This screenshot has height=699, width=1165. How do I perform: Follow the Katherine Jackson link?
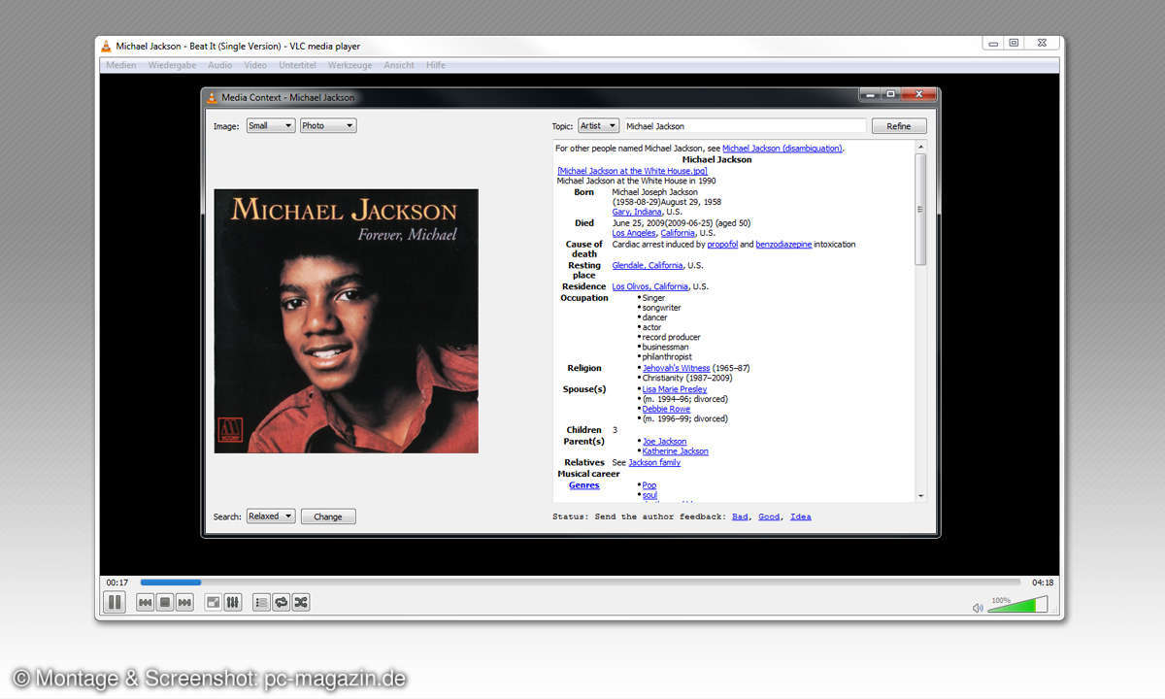coord(675,451)
